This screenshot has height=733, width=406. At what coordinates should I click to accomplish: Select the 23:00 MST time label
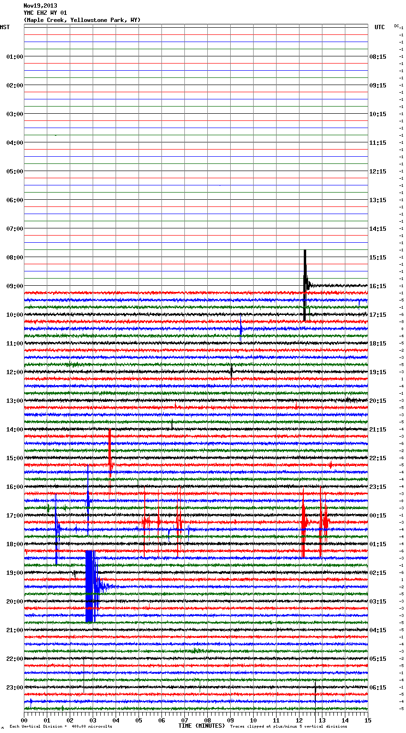pyautogui.click(x=15, y=688)
